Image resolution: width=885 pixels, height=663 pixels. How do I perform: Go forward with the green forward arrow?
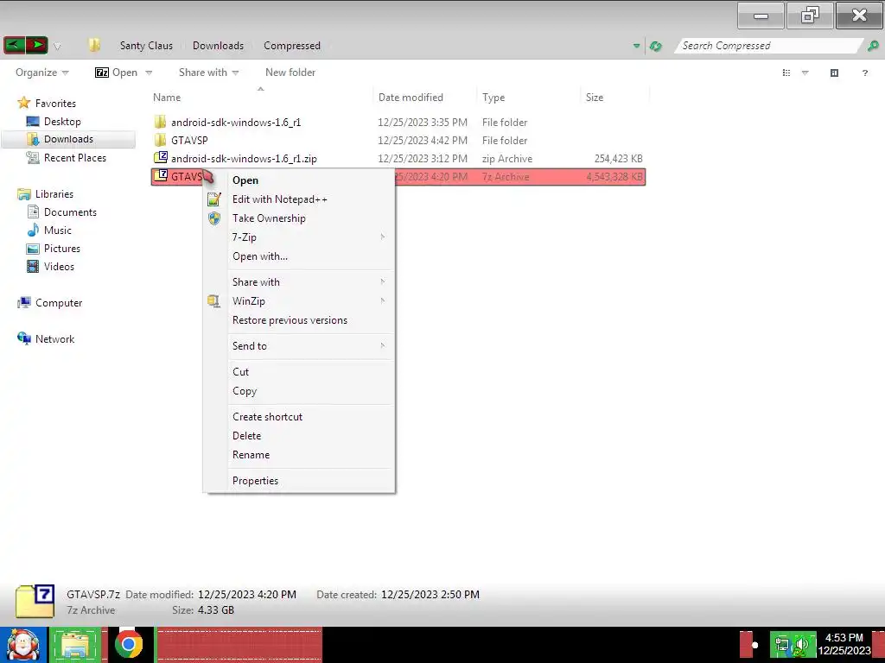36,45
